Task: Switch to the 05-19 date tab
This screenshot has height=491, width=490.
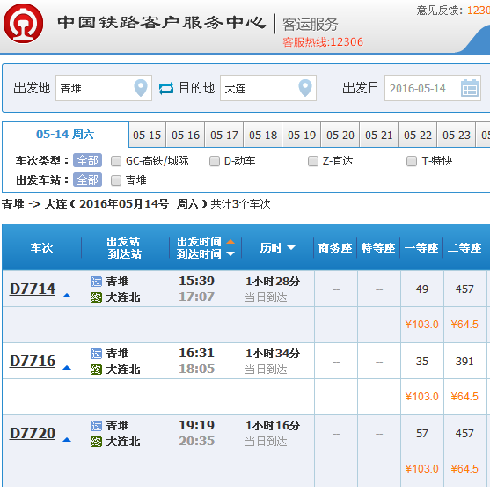Action: [x=302, y=136]
